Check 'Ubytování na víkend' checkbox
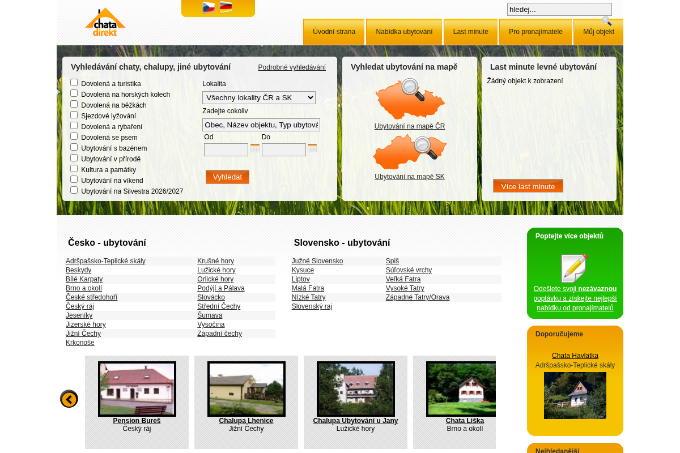680x453 pixels. tap(74, 180)
